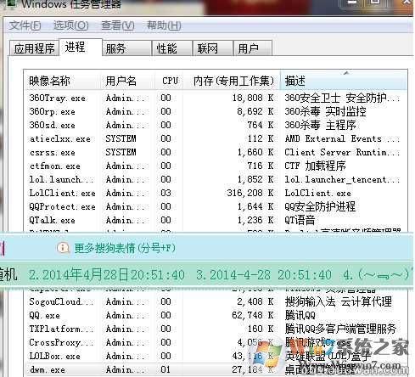Click description AMD External Events
415x377 pixels.
pyautogui.click(x=342, y=138)
